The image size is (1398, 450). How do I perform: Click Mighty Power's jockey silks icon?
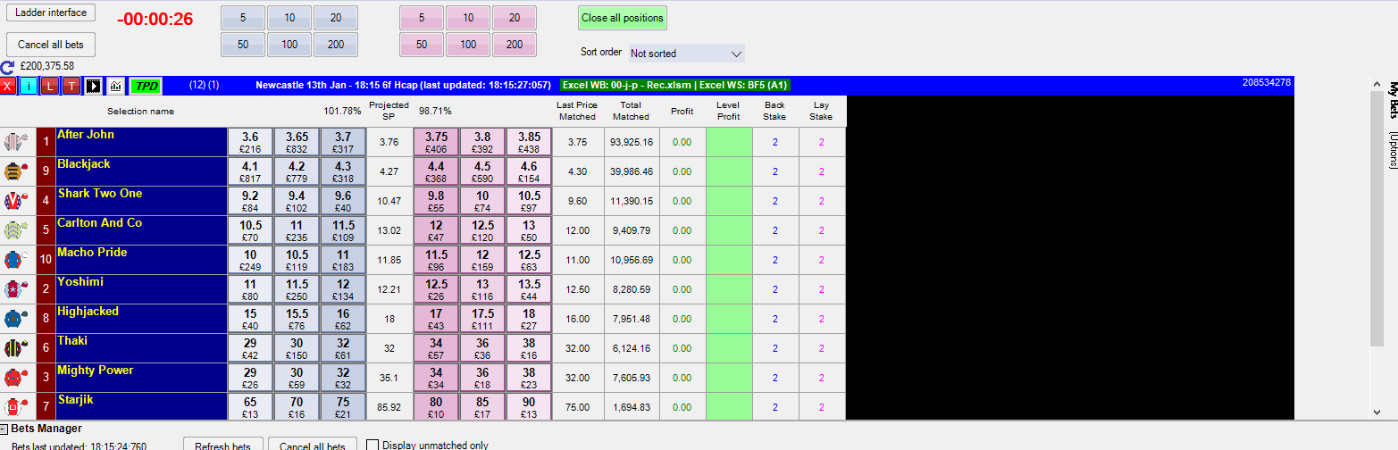pyautogui.click(x=14, y=378)
